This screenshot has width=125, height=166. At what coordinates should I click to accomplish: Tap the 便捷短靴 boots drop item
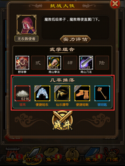pos(82,93)
